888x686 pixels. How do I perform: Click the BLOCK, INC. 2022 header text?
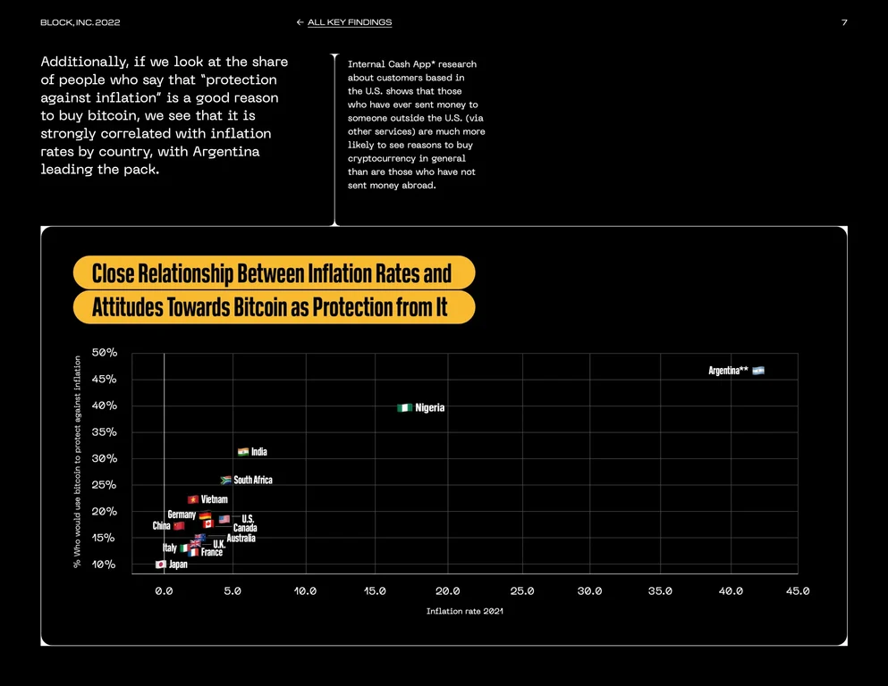coord(80,22)
